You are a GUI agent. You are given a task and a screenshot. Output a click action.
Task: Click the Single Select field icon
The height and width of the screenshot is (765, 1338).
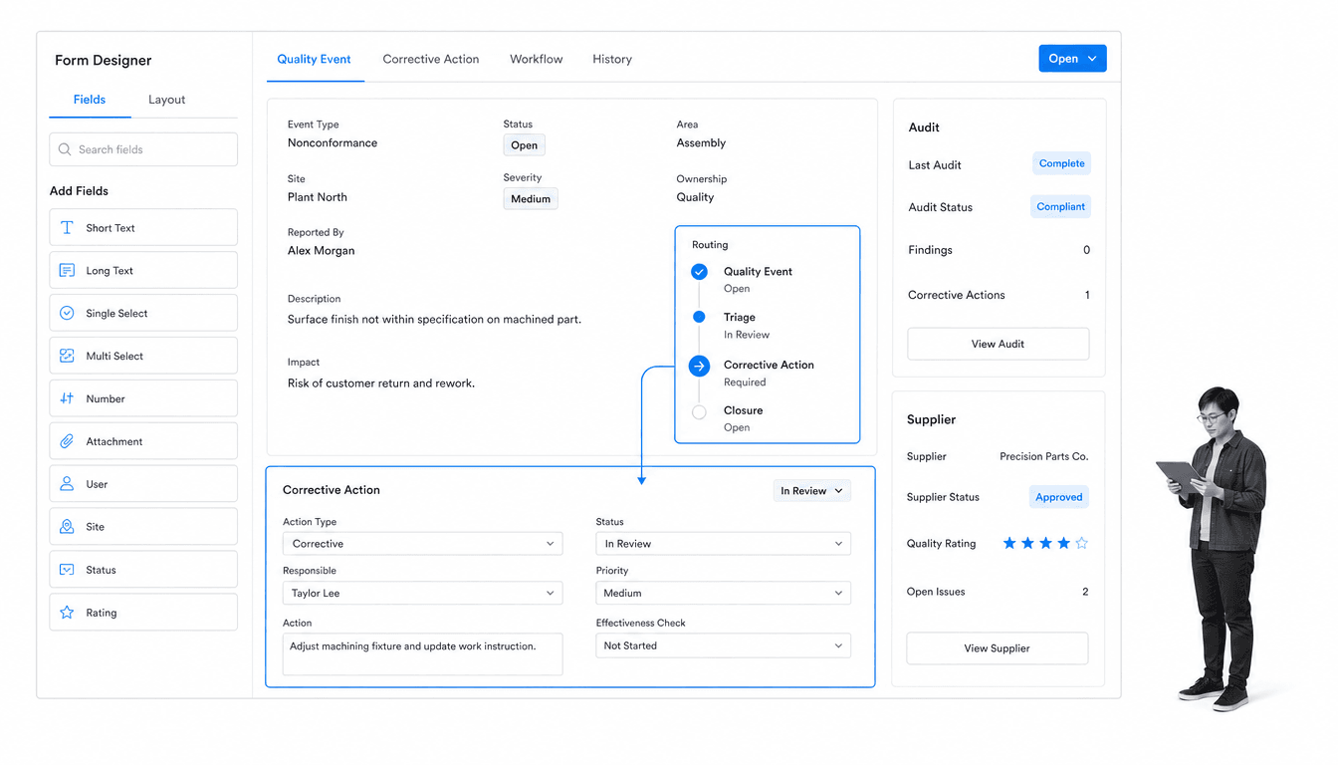coord(67,313)
